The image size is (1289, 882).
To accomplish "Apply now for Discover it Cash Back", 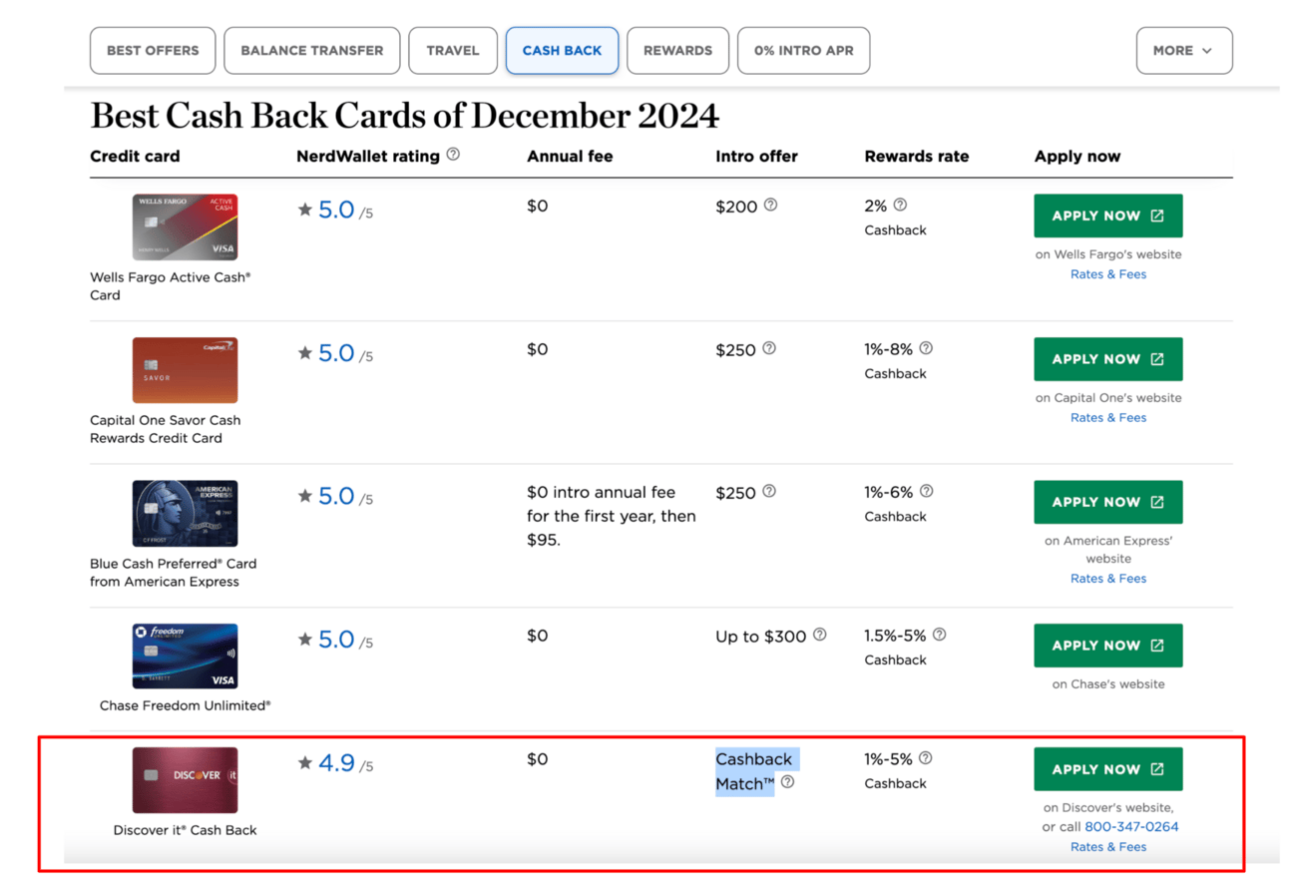I will 1108,769.
